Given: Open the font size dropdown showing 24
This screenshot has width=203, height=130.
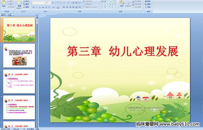Looking at the screenshot, I should coord(48,3).
